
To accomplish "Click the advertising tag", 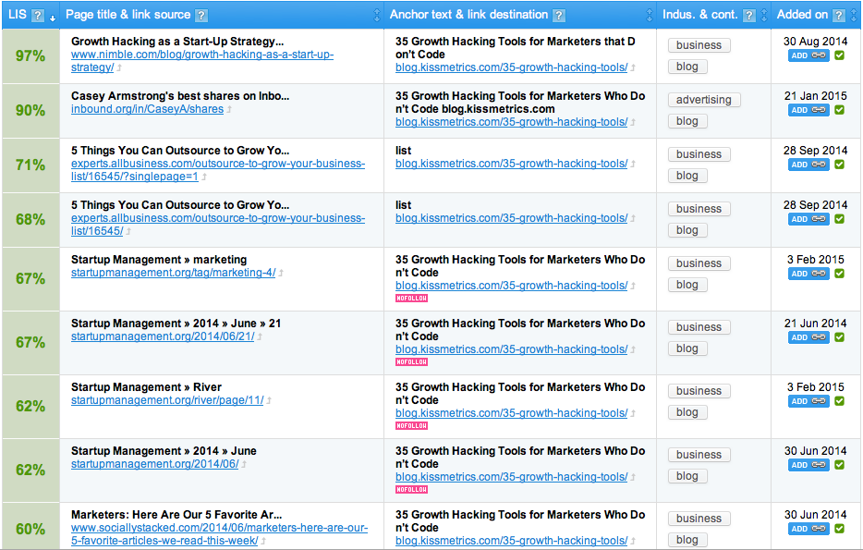I will coord(704,100).
